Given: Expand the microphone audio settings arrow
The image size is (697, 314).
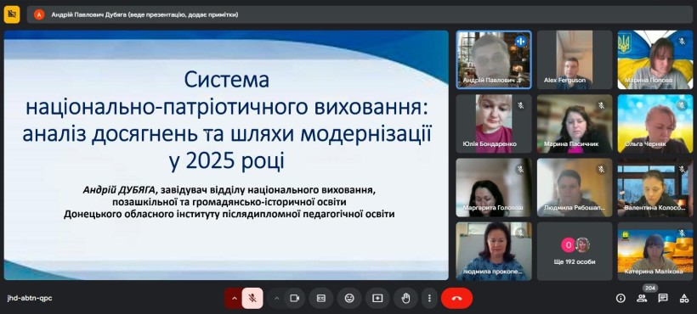Looking at the screenshot, I should pos(234,299).
